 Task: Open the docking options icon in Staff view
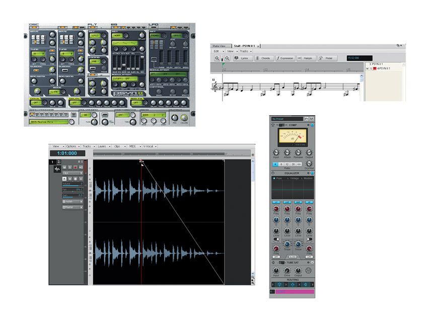click(399, 46)
